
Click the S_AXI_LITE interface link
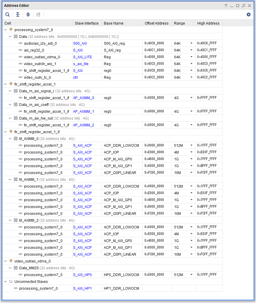coord(83,57)
